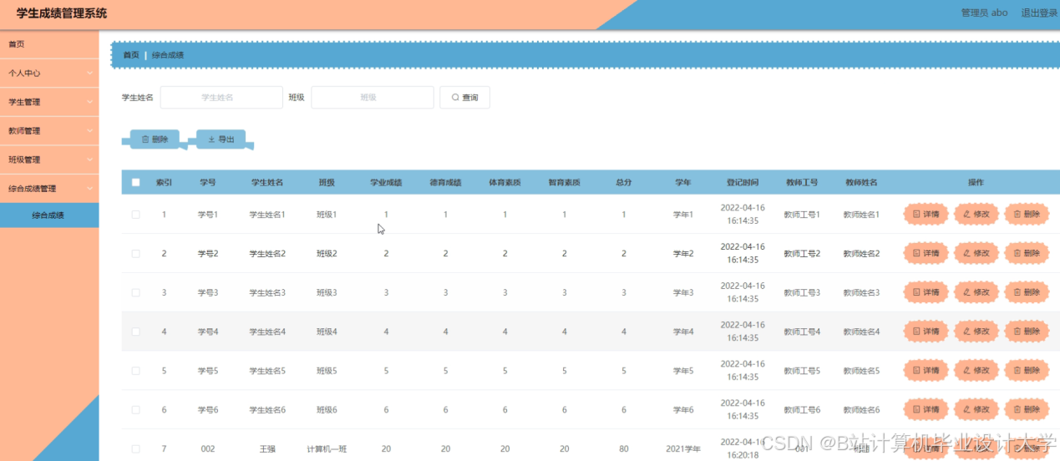Click cell 2021学年

pos(682,449)
